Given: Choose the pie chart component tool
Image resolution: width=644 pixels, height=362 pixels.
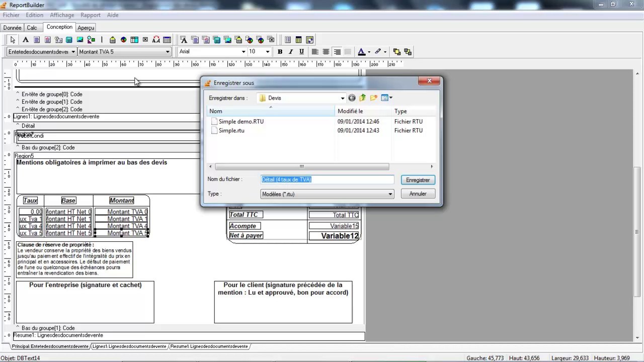Looking at the screenshot, I should point(123,40).
